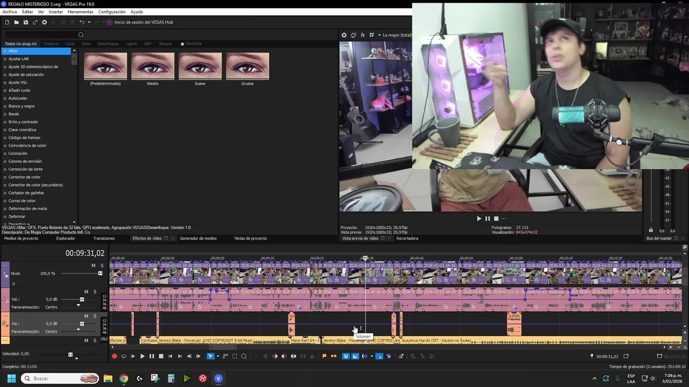Switch to the Transiciones tab
Image resolution: width=689 pixels, height=387 pixels.
tap(104, 238)
